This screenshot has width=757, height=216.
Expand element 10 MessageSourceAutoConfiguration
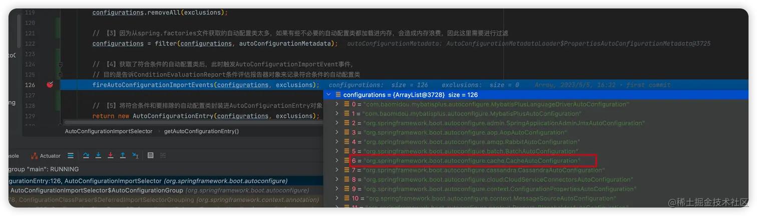(x=337, y=198)
